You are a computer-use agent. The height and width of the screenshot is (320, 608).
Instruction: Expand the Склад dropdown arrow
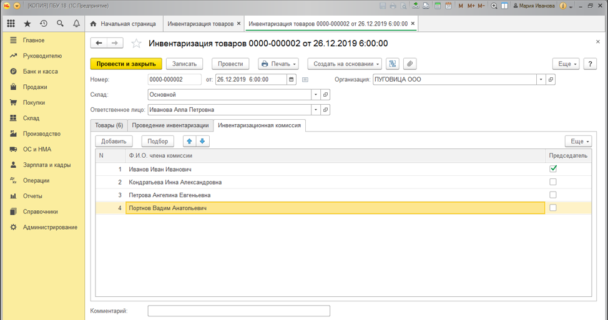coord(316,95)
